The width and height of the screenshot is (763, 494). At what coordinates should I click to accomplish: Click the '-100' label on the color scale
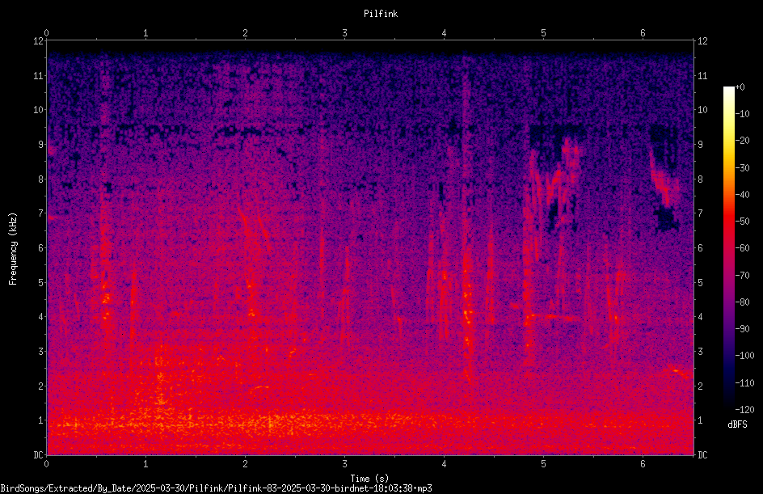point(744,356)
